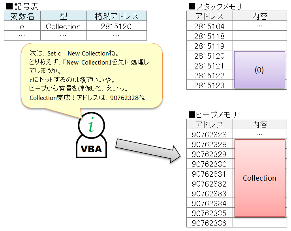Select stack address 2815121

pyautogui.click(x=210, y=65)
